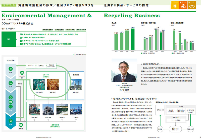Click the triangle marker before 2022年度のレビュー
This screenshot has width=201, height=139.
pos(141,64)
